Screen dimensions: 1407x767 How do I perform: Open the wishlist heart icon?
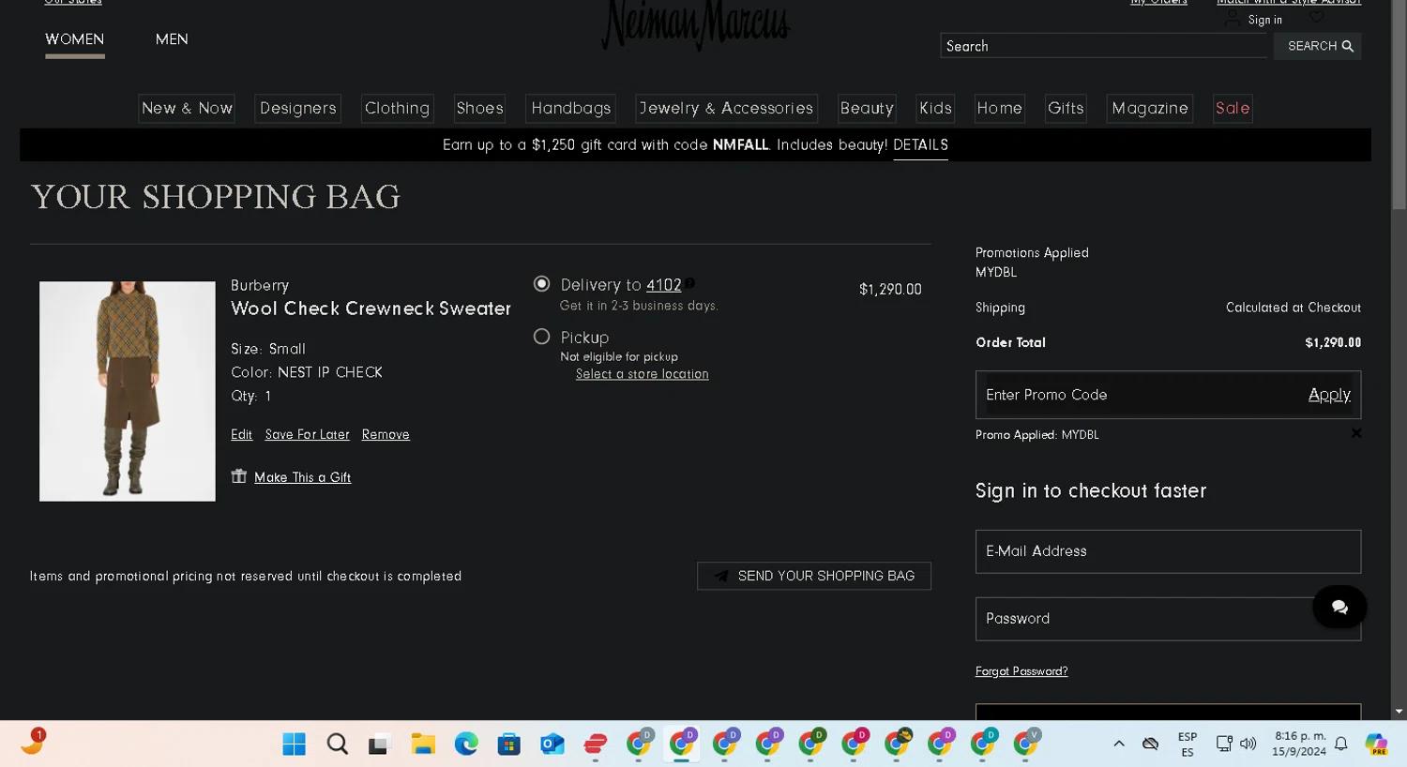pos(1317,18)
